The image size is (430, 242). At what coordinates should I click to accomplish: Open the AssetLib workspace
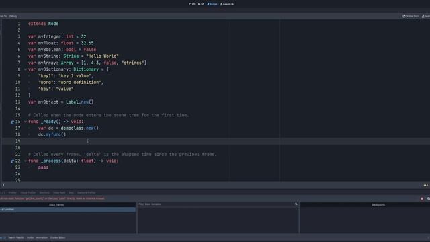click(x=227, y=4)
